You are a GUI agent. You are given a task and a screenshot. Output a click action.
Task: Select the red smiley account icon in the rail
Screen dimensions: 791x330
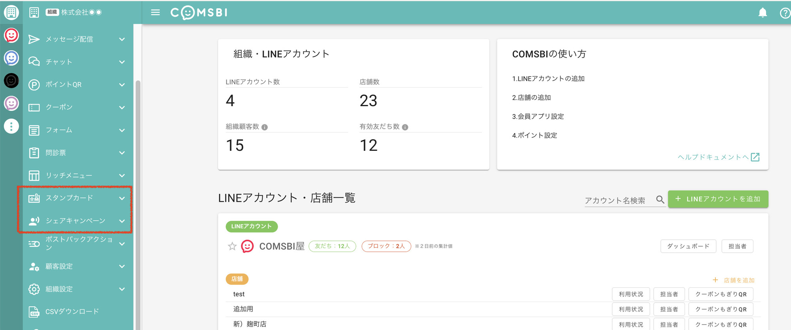click(11, 36)
